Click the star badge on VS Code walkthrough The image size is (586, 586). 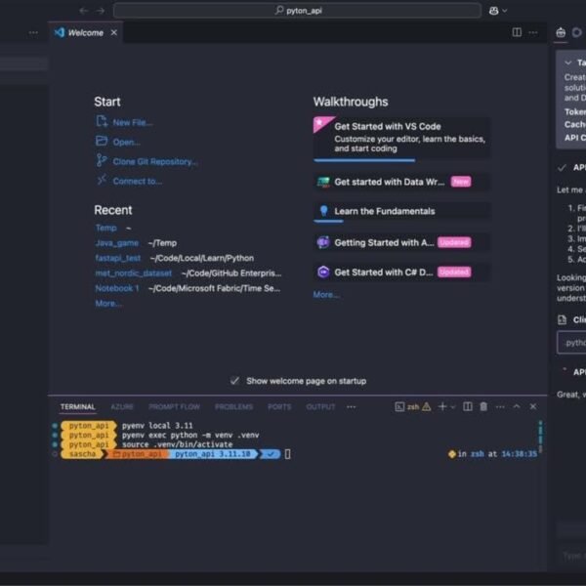(x=321, y=123)
